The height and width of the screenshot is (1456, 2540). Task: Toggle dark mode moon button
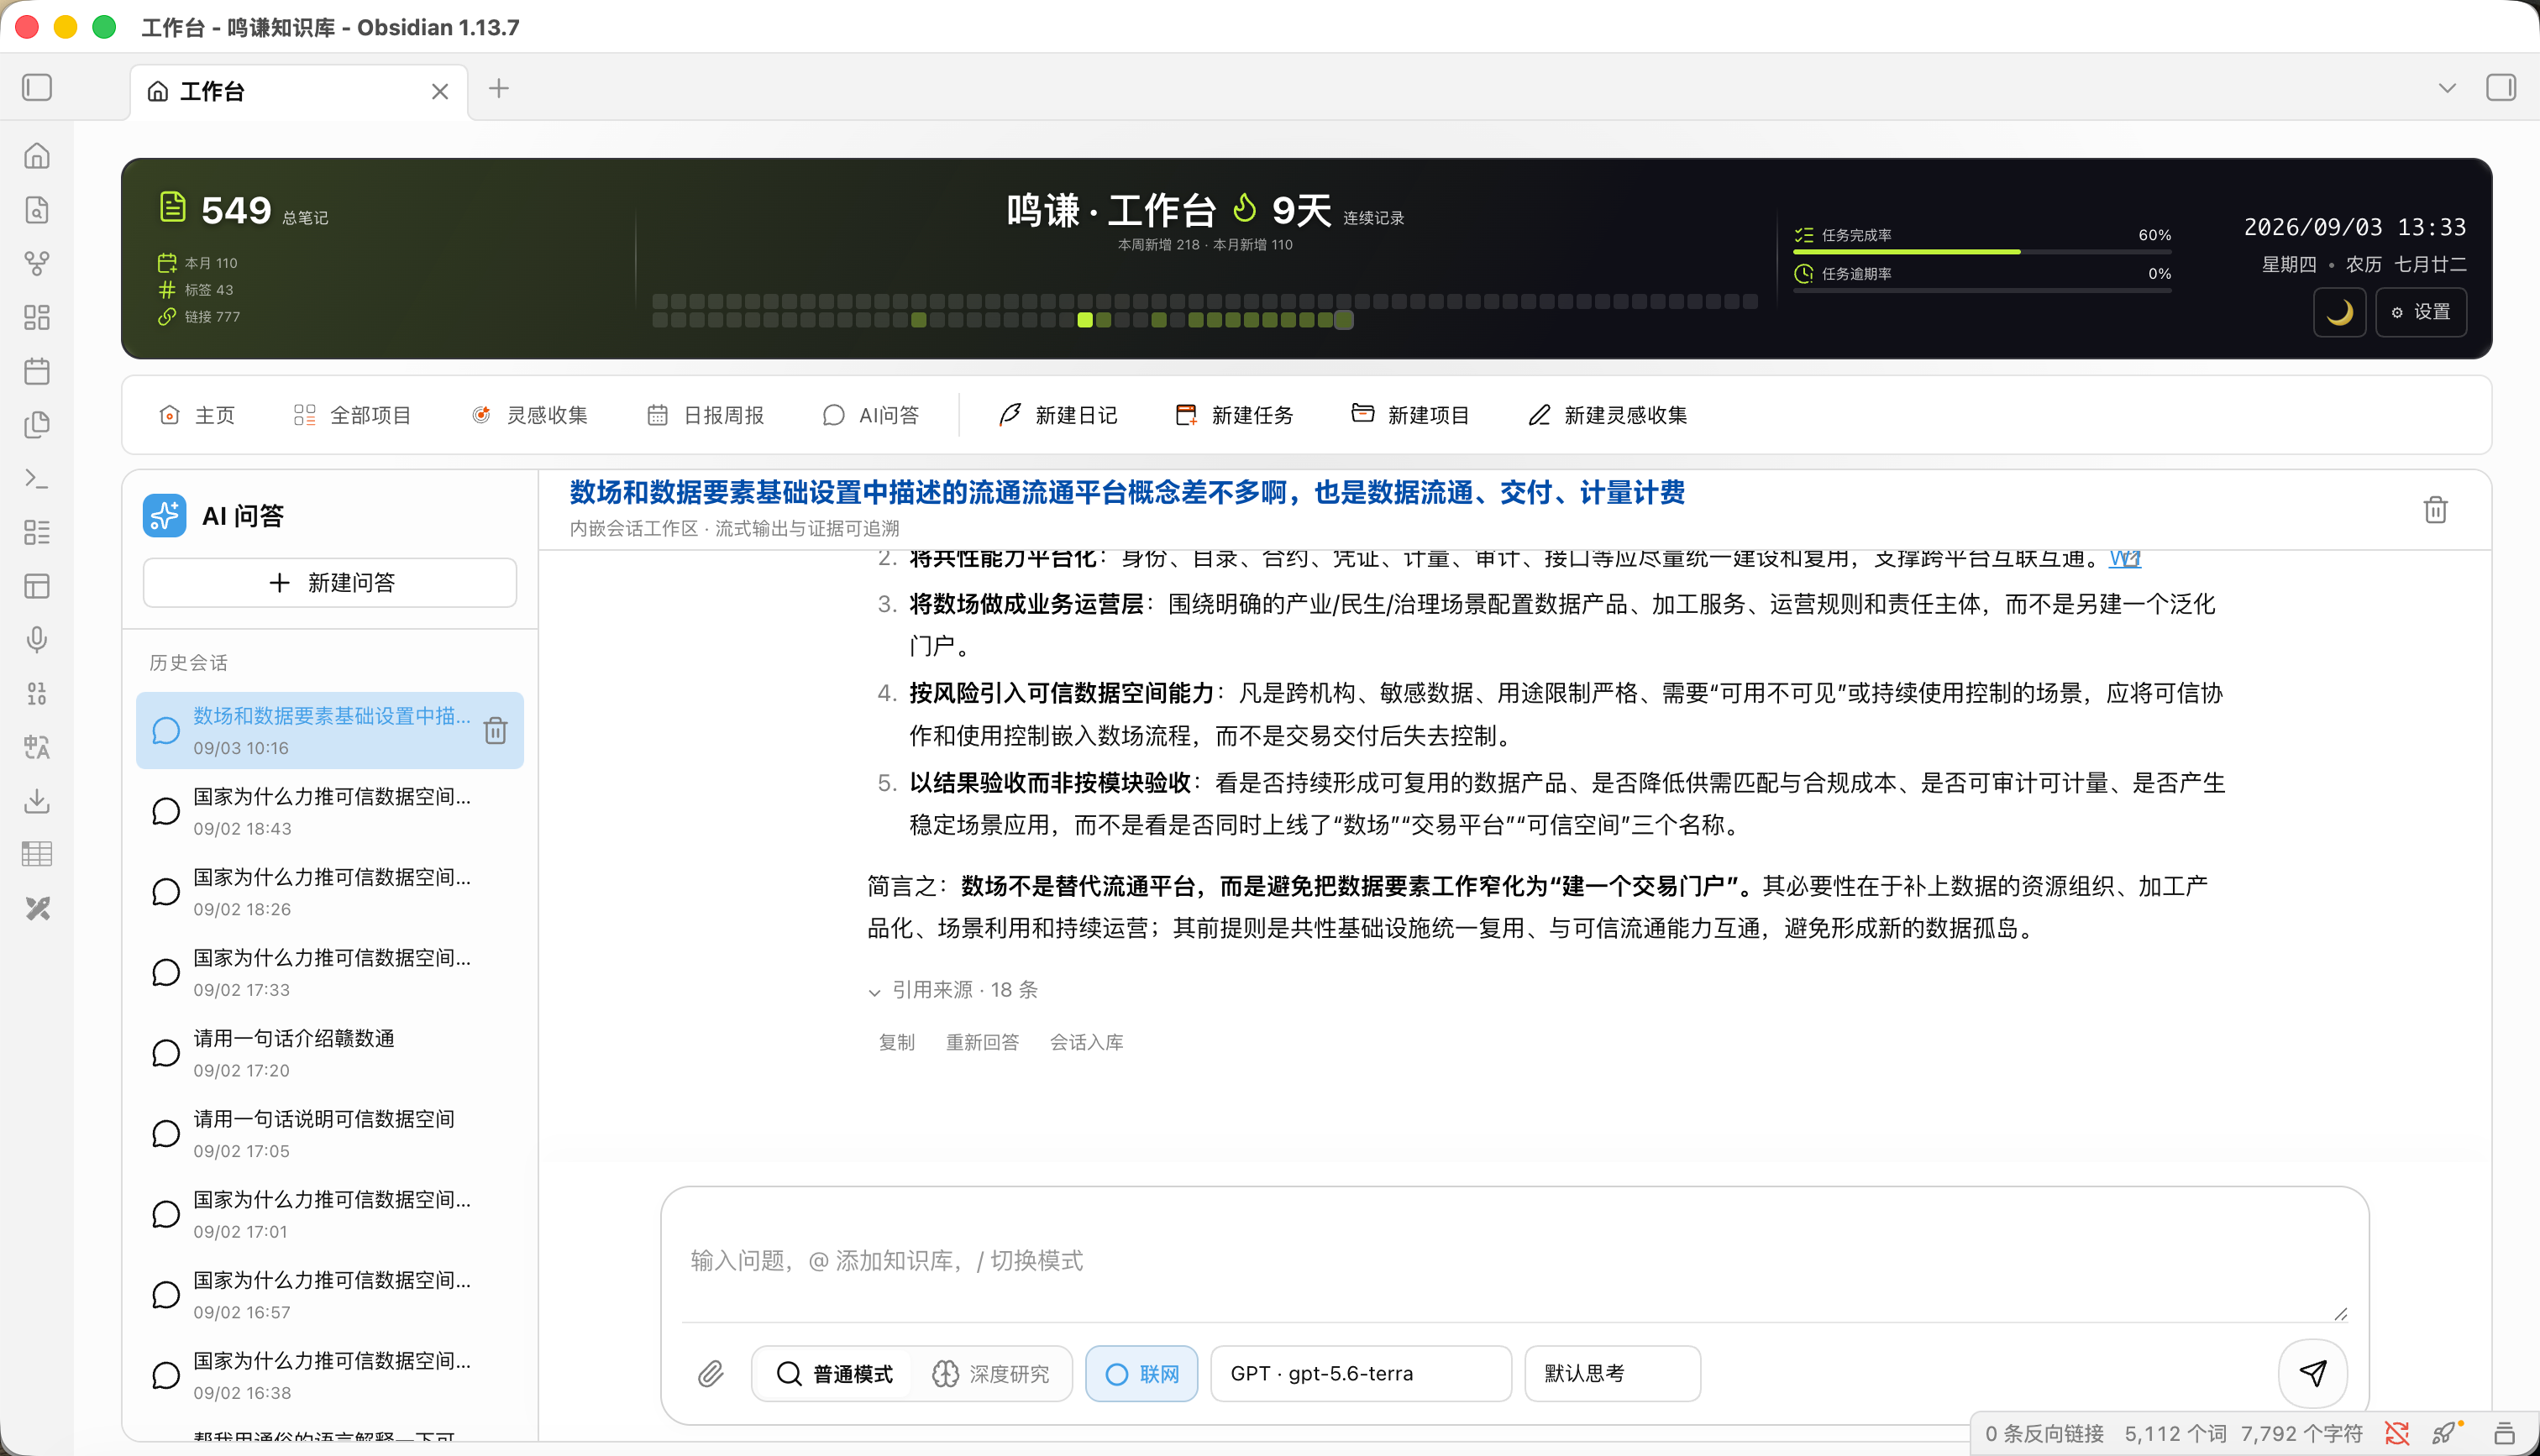point(2339,313)
